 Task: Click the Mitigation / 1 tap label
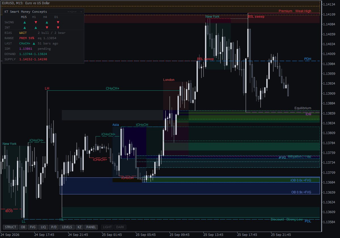coord(299,157)
